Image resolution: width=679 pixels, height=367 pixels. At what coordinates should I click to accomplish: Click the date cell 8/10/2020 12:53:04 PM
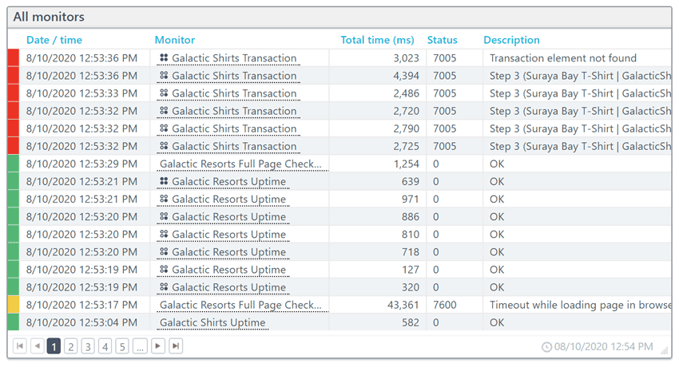[x=81, y=322]
